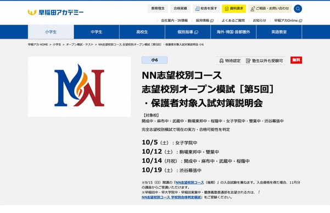330x213 pixels.
Task: Click オープン模試・テスト in breadcrumb
Action: coord(80,44)
